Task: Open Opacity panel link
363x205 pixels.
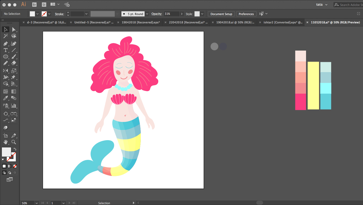Action: click(156, 14)
